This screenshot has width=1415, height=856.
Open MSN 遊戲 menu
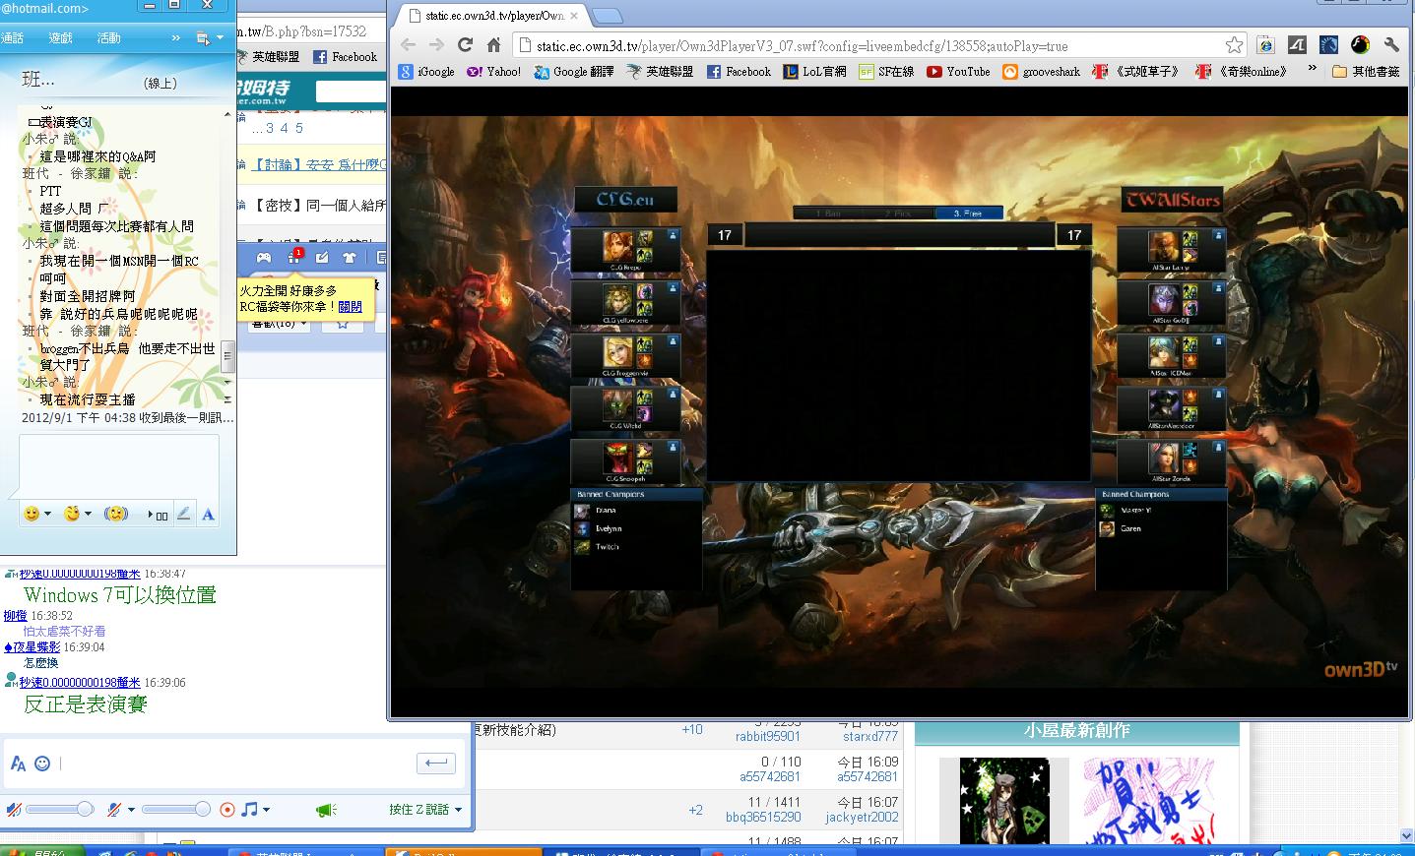click(x=61, y=37)
